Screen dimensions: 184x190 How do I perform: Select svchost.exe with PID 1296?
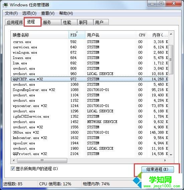pos(90,111)
